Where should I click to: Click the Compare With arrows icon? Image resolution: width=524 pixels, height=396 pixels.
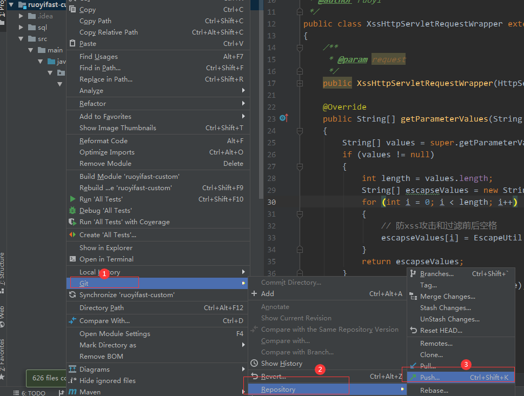click(x=72, y=320)
